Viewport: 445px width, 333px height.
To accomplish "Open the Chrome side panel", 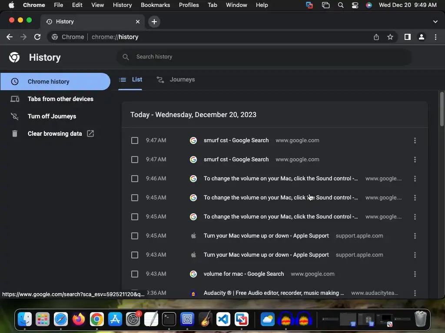I will (x=408, y=37).
